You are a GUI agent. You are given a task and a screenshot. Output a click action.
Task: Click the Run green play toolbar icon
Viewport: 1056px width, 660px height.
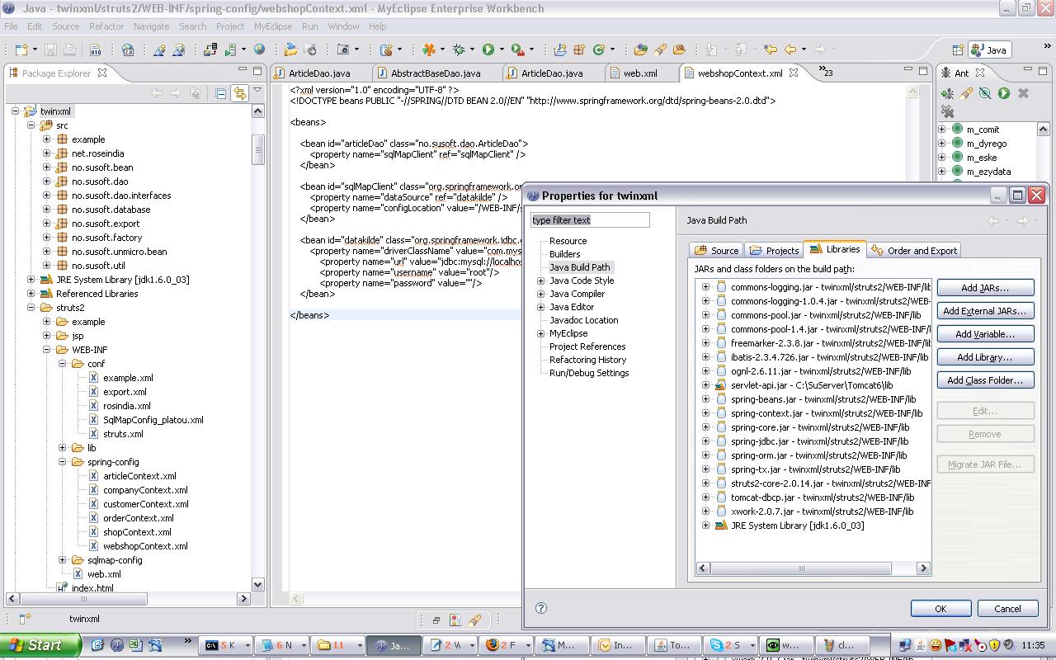488,49
